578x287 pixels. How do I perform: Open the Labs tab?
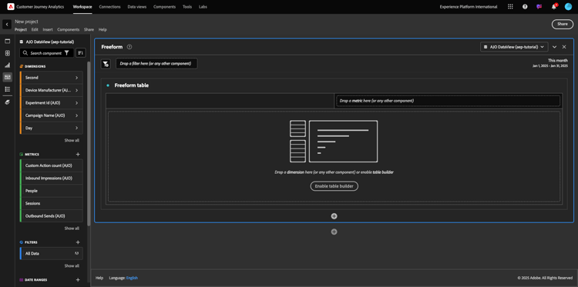click(x=203, y=7)
